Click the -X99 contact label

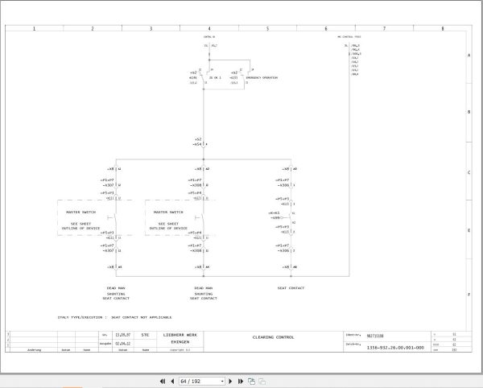point(275,217)
